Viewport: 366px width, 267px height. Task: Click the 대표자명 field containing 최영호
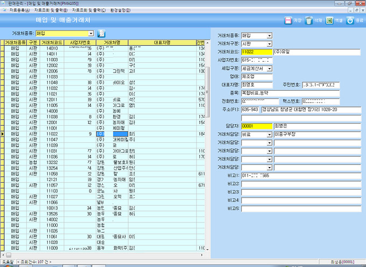pos(257,85)
